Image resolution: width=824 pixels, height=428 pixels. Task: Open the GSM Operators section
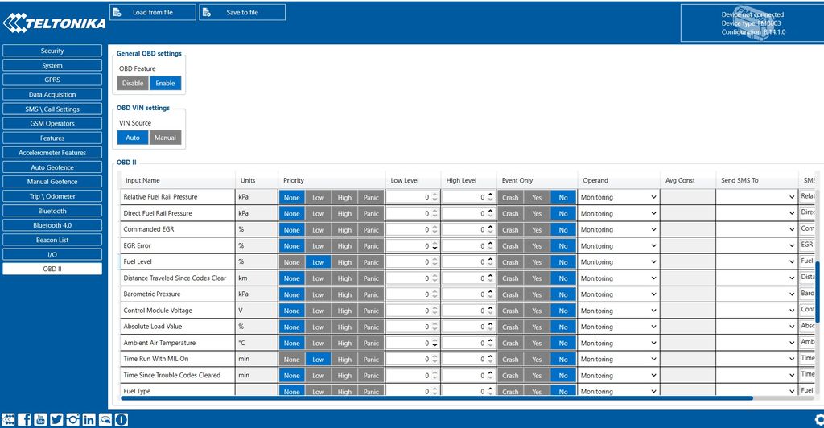(x=52, y=123)
